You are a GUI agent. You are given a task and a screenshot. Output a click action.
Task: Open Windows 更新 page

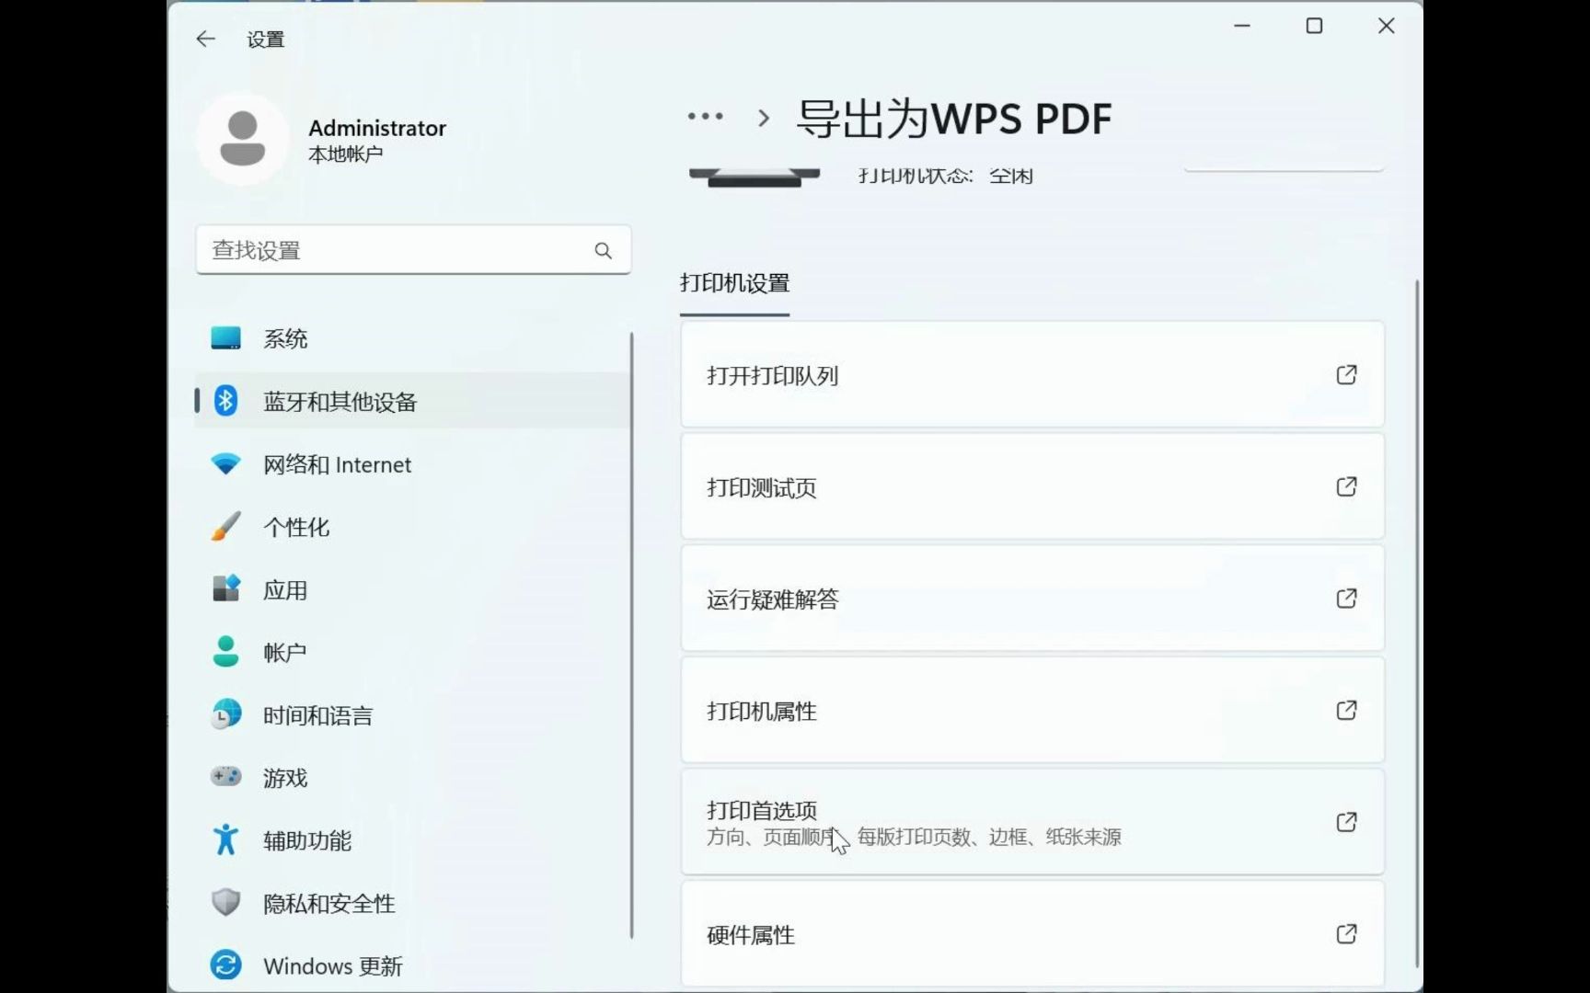coord(413,965)
